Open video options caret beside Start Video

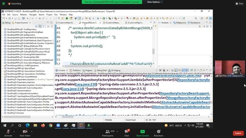[x=32, y=131]
